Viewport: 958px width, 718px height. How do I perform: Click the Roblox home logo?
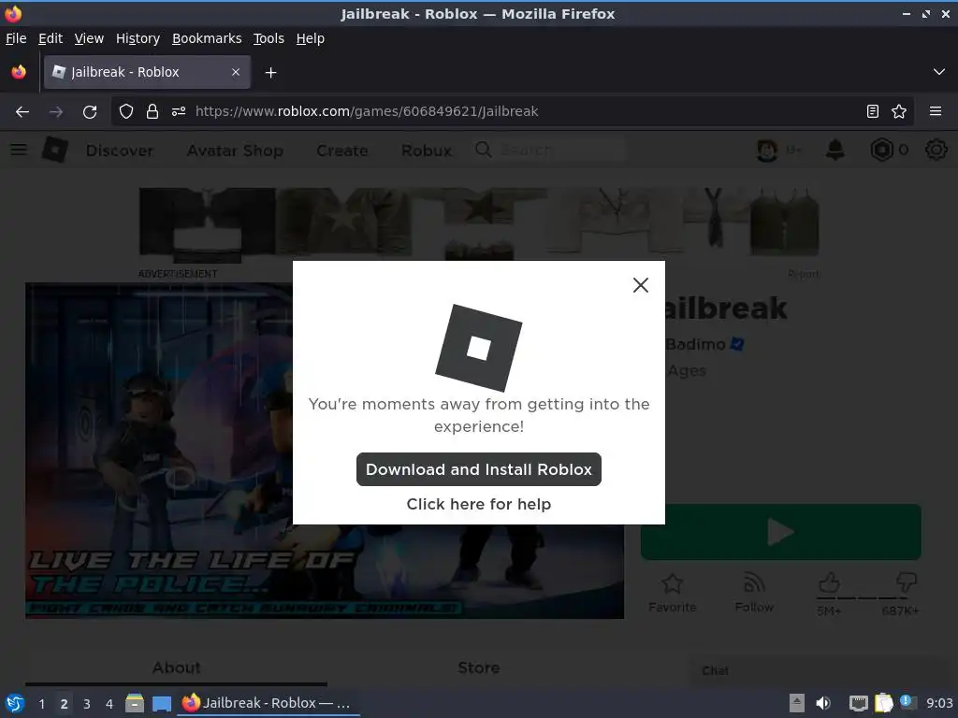point(55,150)
